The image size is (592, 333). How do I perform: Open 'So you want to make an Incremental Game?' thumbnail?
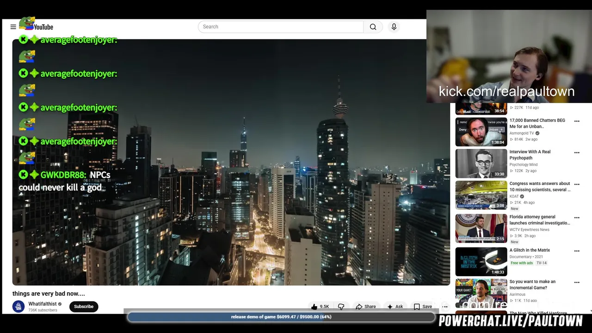(481, 292)
